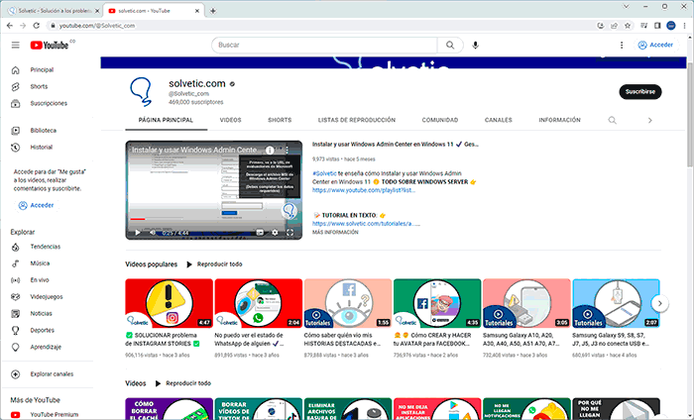
Task: Open LISTAS DE REPRODUCCIÓN tab
Action: (357, 120)
